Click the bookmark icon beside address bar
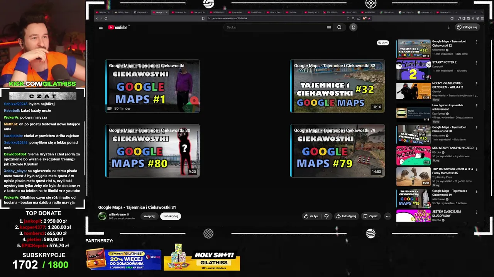The image size is (494, 277). 203,18
